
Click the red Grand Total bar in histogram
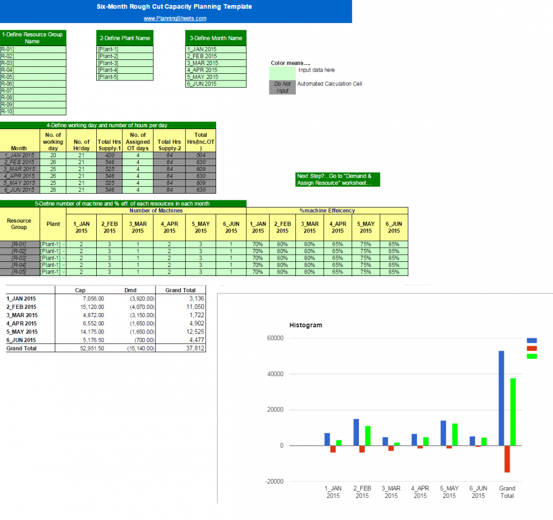507,459
